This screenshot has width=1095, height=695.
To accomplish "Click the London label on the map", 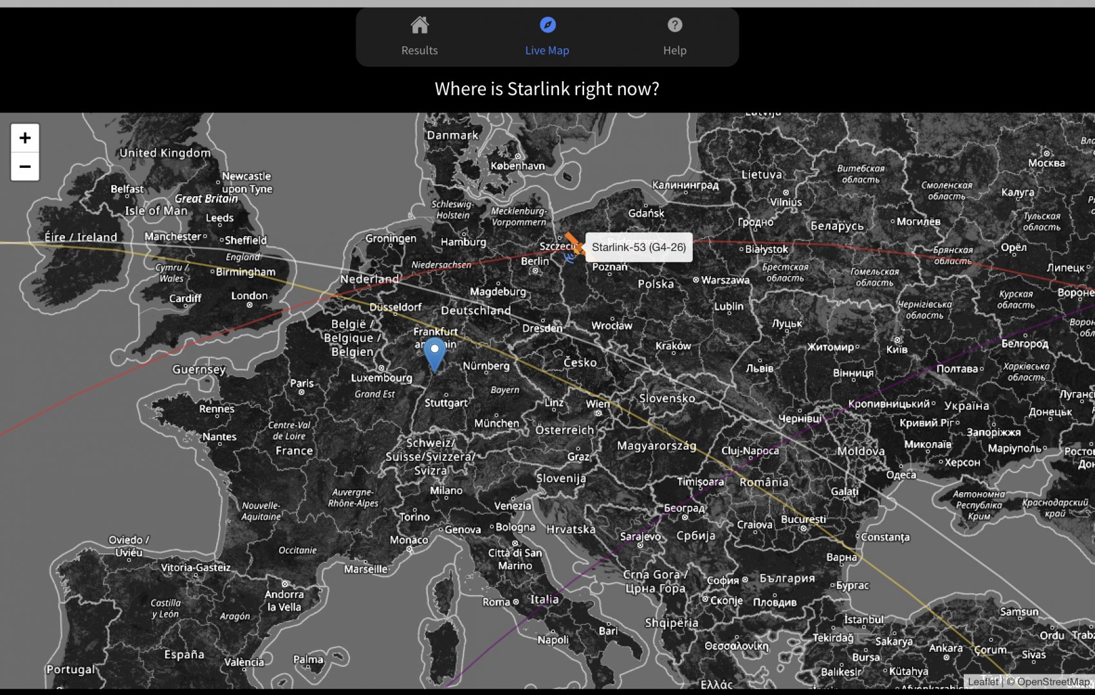I will click(250, 295).
